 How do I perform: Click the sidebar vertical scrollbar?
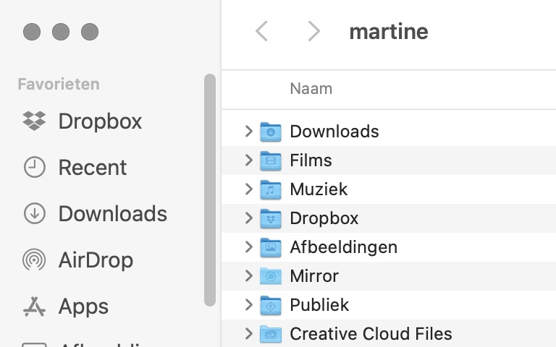pyautogui.click(x=210, y=188)
